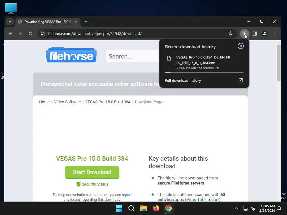Toggle the Chrome downloads toolbar icon
The width and height of the screenshot is (287, 215).
click(x=245, y=34)
